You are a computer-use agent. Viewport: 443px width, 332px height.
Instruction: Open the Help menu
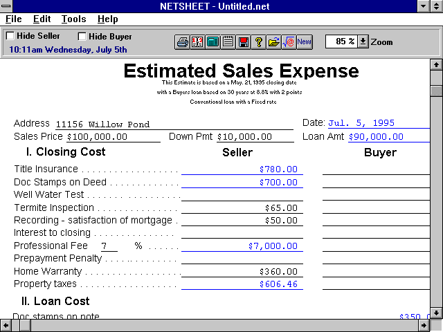(x=107, y=19)
